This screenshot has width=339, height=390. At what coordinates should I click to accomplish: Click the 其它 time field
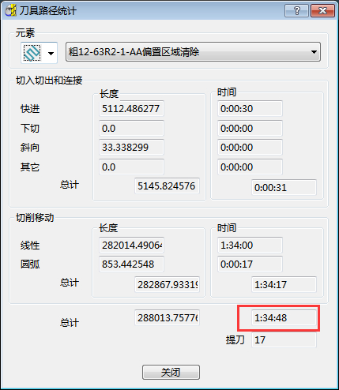pos(250,167)
